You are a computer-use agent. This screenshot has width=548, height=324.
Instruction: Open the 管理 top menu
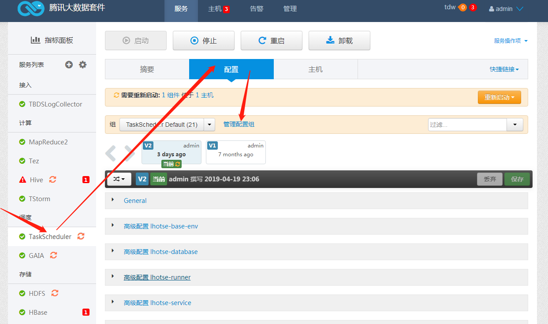coord(290,9)
